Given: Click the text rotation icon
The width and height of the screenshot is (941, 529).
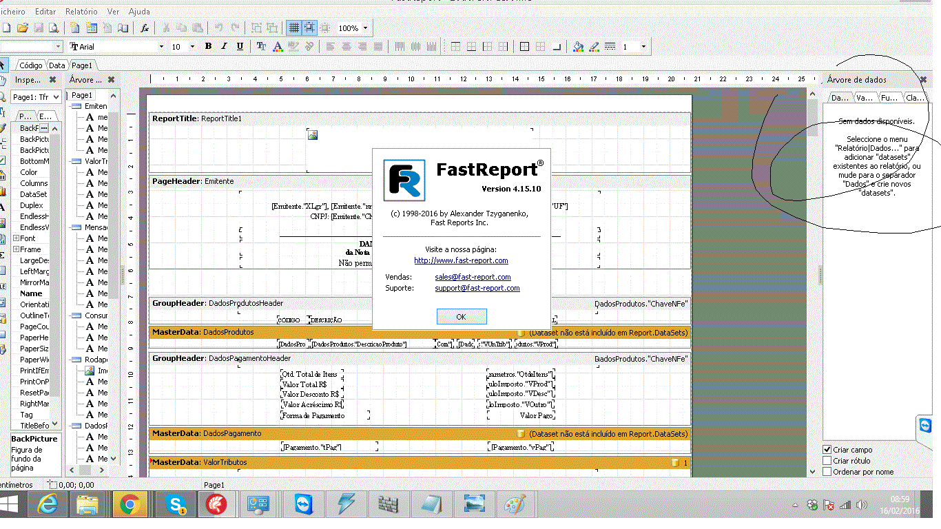Looking at the screenshot, I should (309, 46).
